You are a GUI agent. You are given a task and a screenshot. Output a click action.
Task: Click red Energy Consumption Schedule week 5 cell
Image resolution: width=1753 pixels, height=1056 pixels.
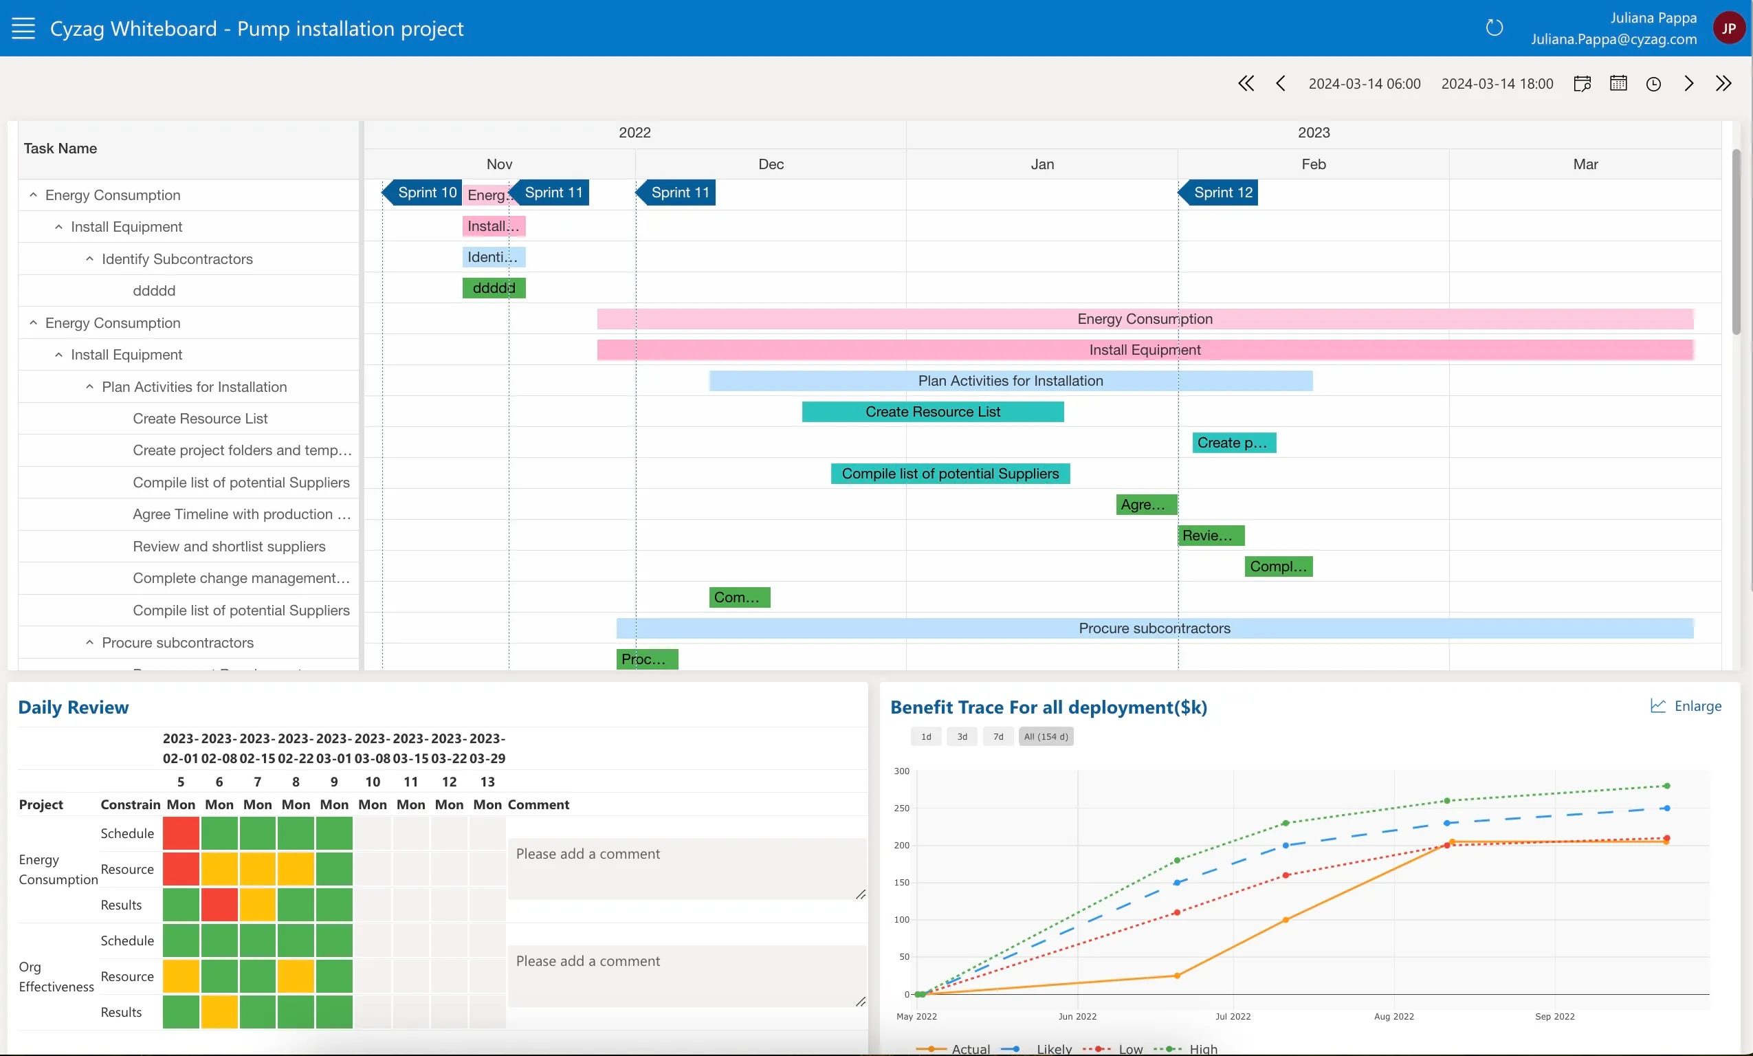click(181, 833)
